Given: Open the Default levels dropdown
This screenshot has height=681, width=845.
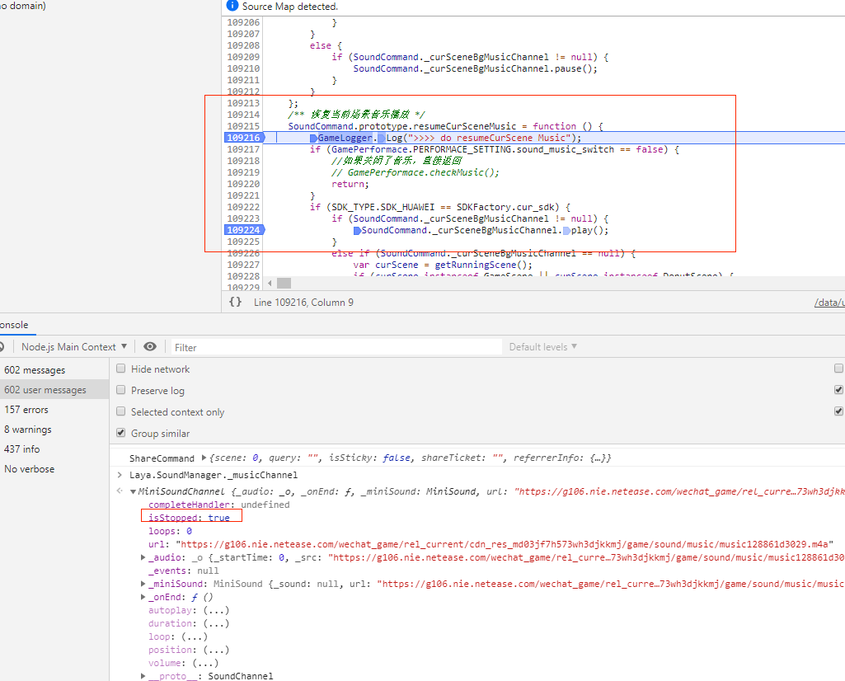Looking at the screenshot, I should pos(542,346).
